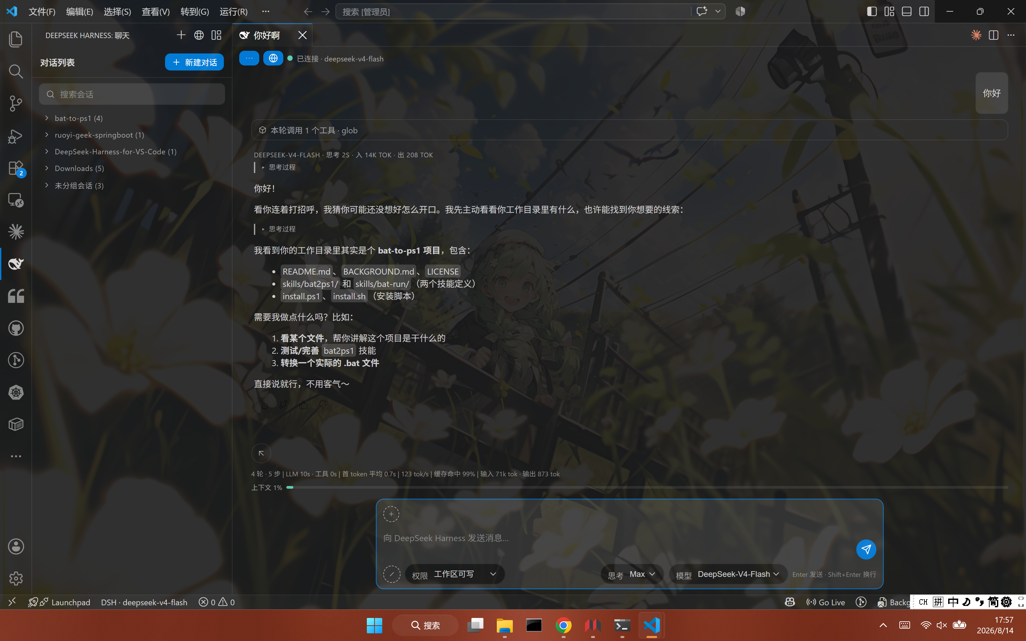Screen dimensions: 1026x641
Task: Expand the Downloads (5) conversation group
Action: (x=131, y=168)
